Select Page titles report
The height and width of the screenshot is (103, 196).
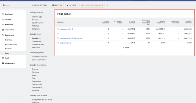[36, 47]
